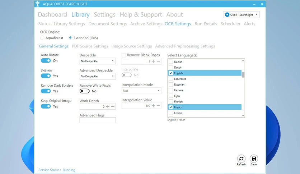This screenshot has width=300, height=174.
Task: Click the O365 Searchlight blue account icon
Action: click(227, 15)
